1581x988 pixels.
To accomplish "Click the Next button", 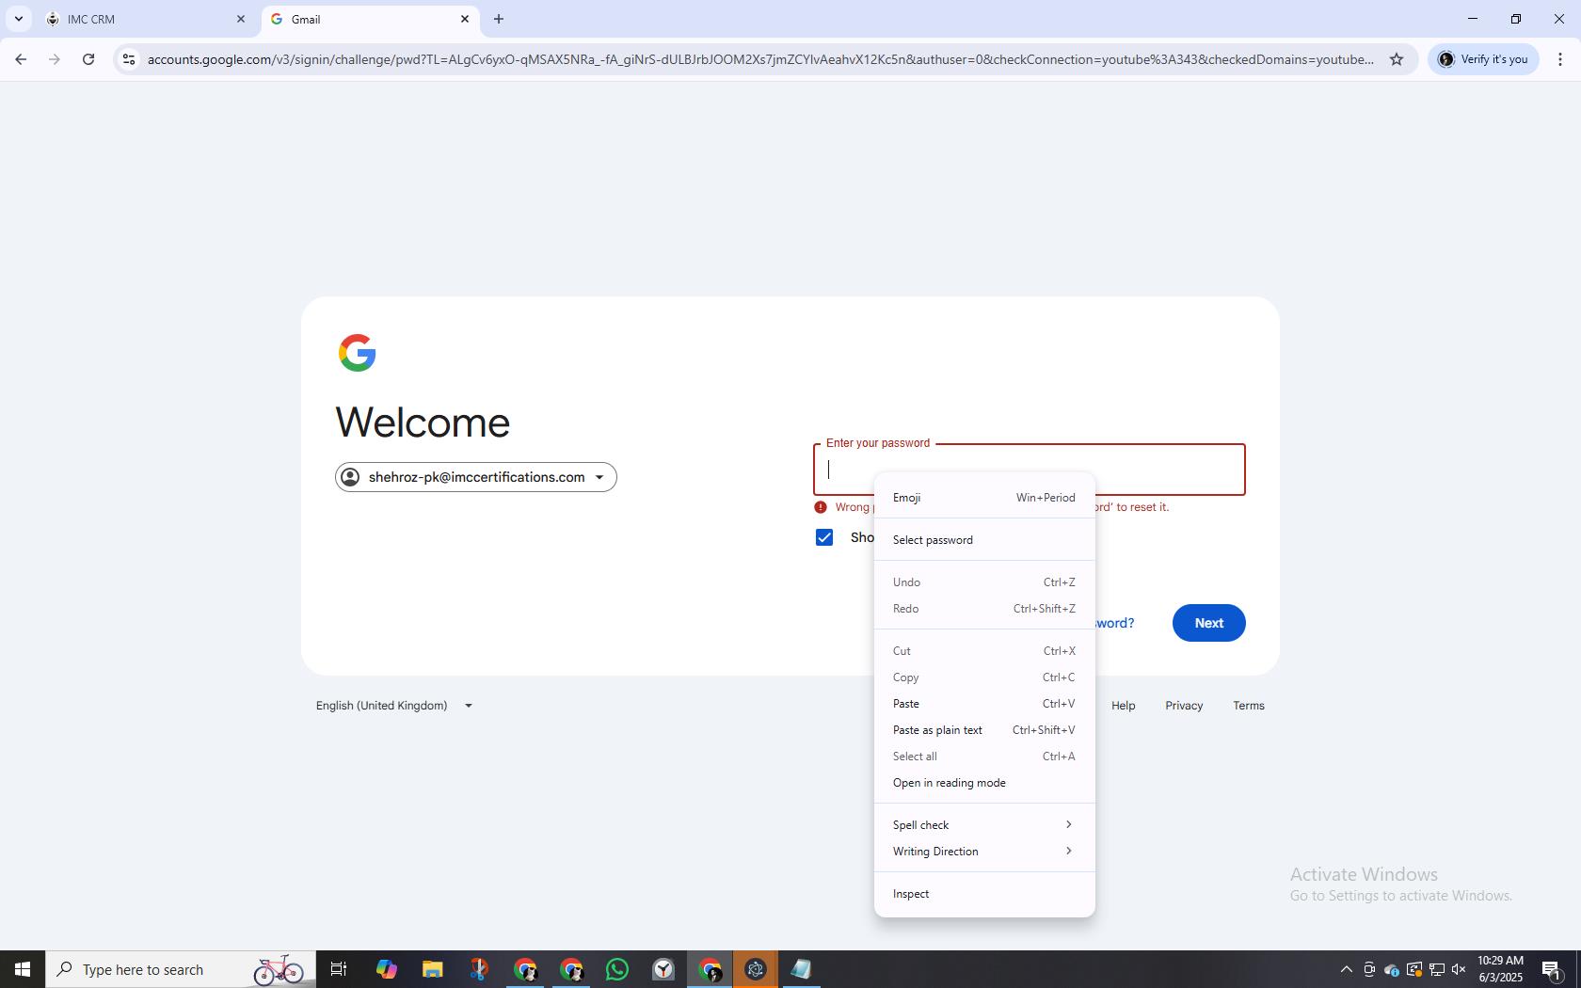I will point(1208,623).
